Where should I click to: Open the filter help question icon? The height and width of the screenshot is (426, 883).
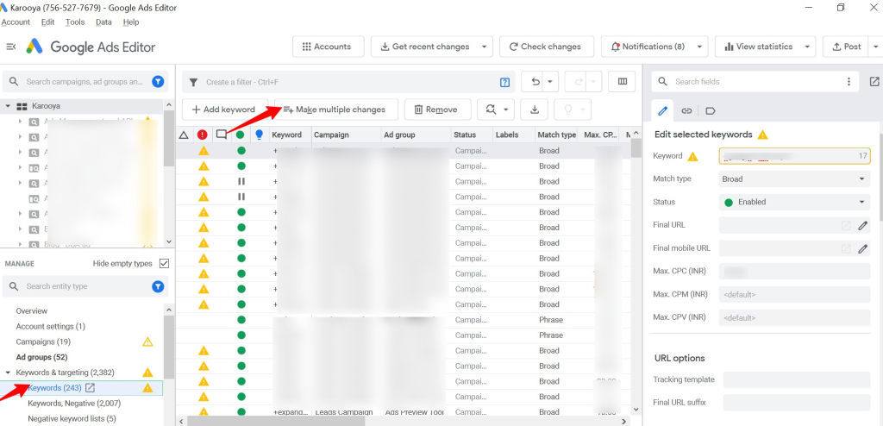tap(505, 82)
